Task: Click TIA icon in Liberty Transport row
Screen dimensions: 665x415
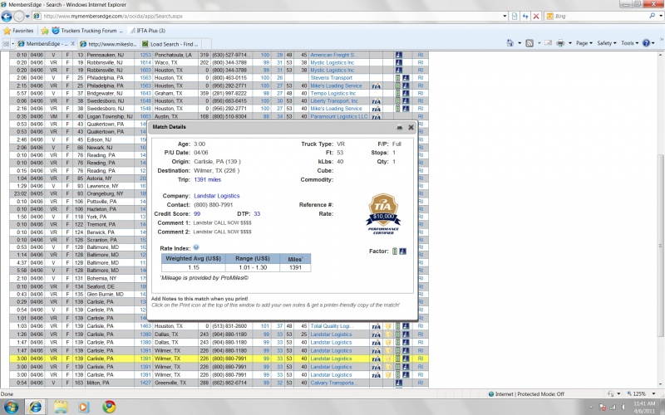Action: (376, 101)
